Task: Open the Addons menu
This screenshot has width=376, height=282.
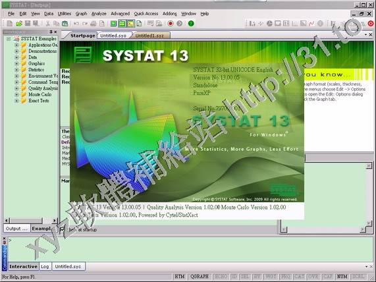Action: tap(169, 14)
